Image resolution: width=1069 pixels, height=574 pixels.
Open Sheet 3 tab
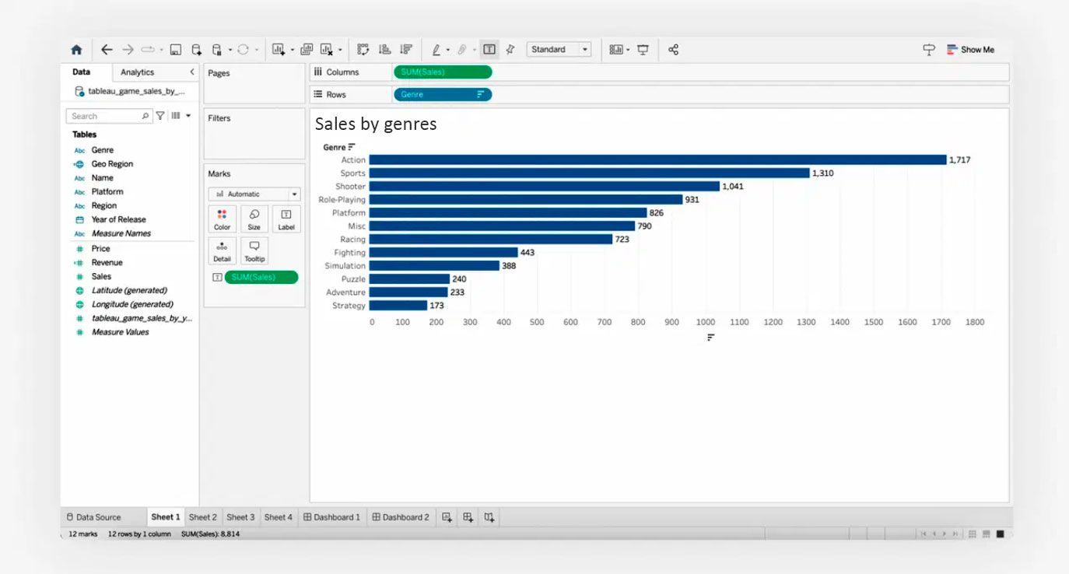(240, 517)
